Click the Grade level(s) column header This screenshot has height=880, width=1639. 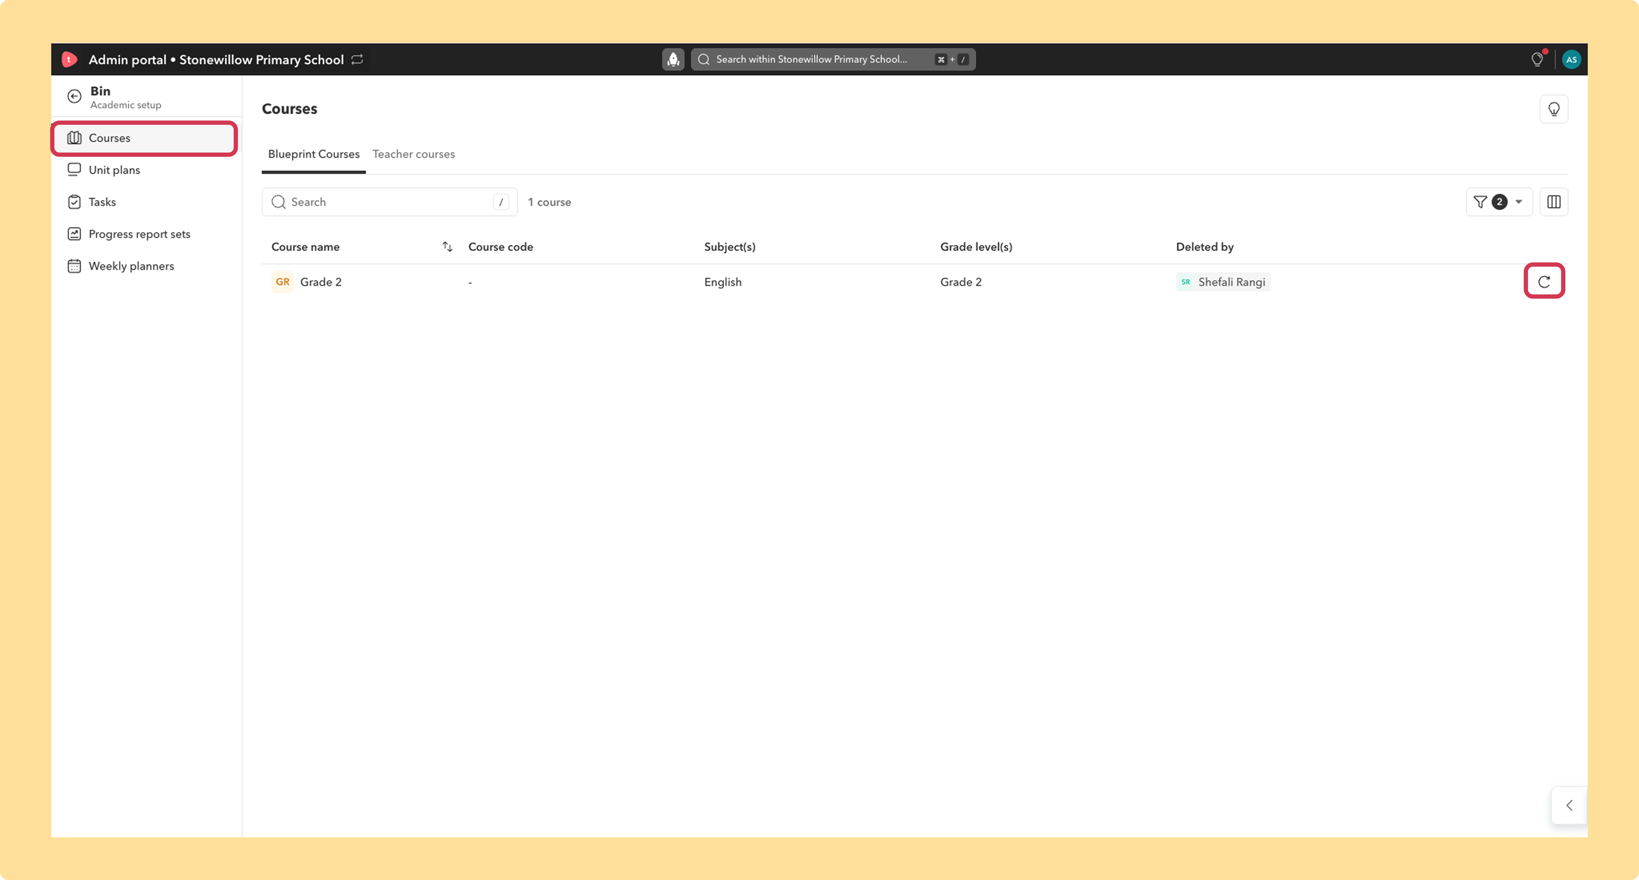coord(976,247)
